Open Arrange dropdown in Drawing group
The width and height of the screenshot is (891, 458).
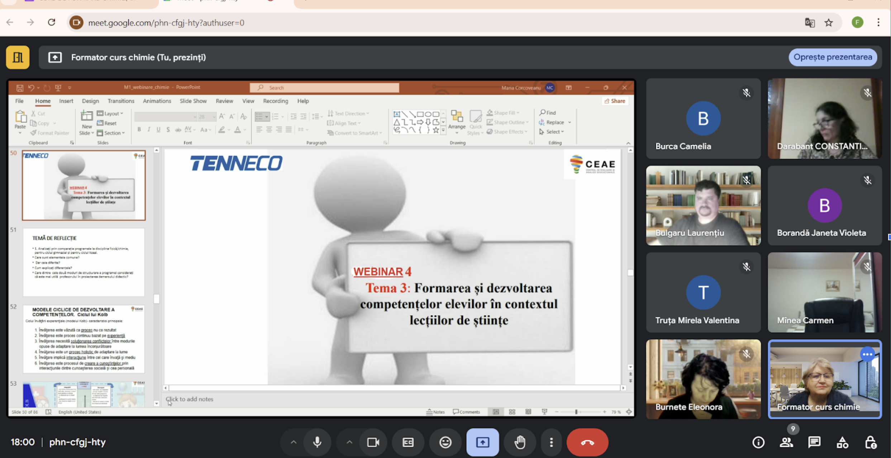457,122
